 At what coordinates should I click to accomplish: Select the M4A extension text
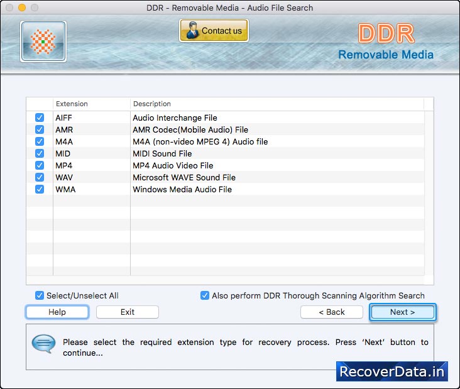[x=64, y=141]
